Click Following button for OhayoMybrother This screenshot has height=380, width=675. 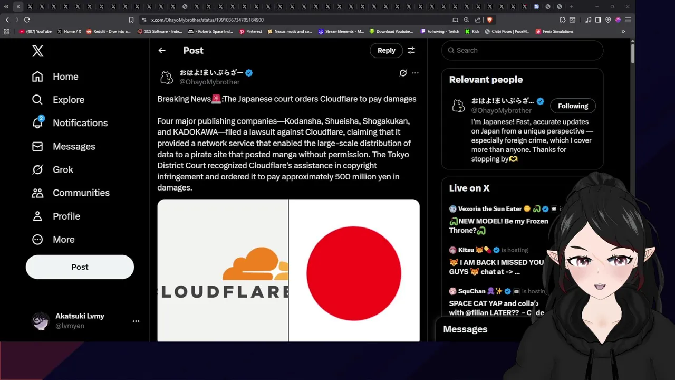point(573,106)
